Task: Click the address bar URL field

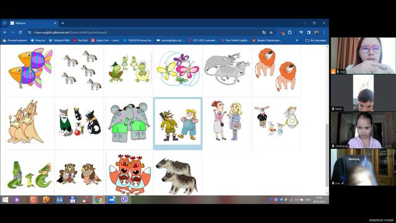Action: (x=147, y=32)
